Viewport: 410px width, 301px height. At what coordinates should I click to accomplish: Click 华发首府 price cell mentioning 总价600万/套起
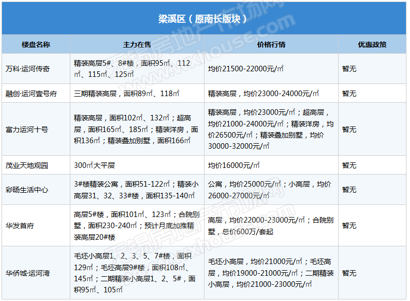click(x=270, y=226)
